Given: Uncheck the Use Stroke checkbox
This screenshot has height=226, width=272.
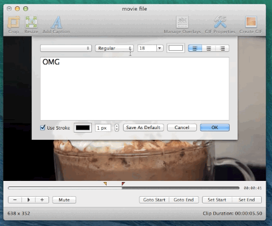Looking at the screenshot, I should click(43, 127).
